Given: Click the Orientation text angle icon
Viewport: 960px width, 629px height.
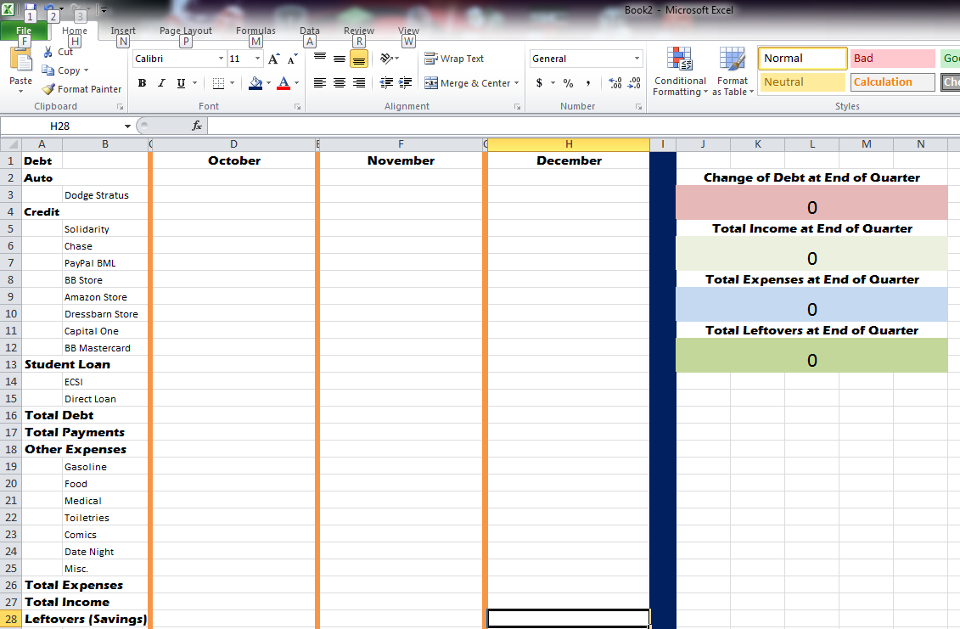Looking at the screenshot, I should (386, 59).
